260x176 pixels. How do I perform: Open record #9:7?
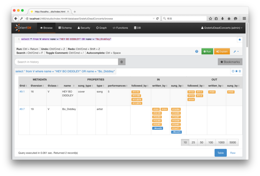(22, 109)
